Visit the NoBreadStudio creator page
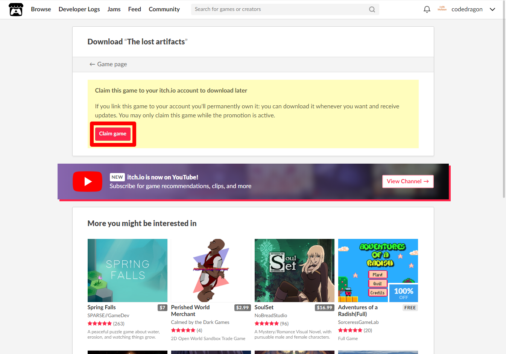 [271, 316]
